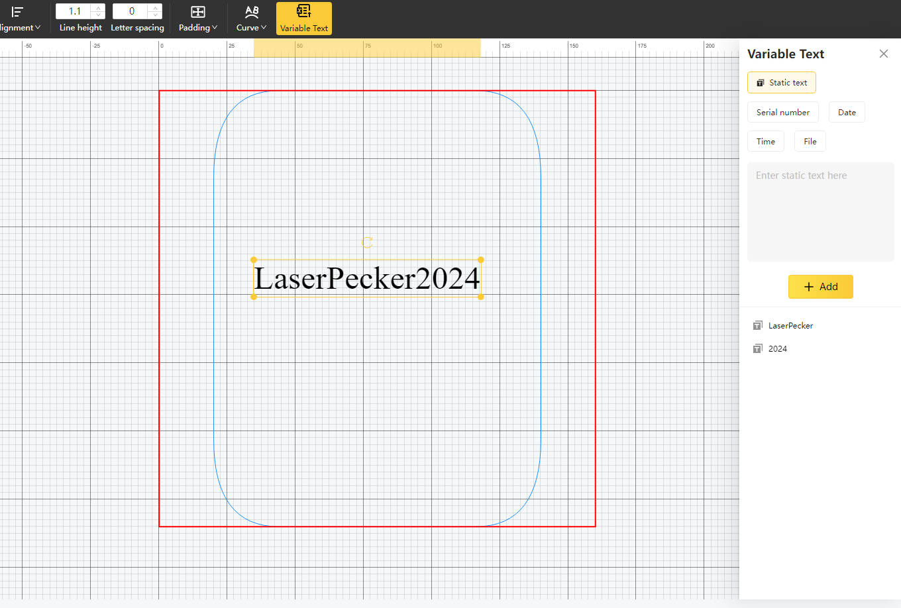Image resolution: width=901 pixels, height=608 pixels.
Task: Select the Time variable type
Action: coord(766,142)
